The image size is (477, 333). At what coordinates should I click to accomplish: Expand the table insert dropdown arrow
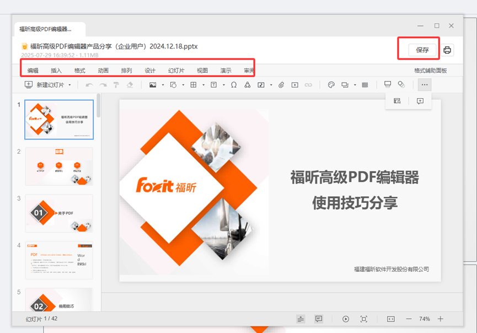(203, 85)
